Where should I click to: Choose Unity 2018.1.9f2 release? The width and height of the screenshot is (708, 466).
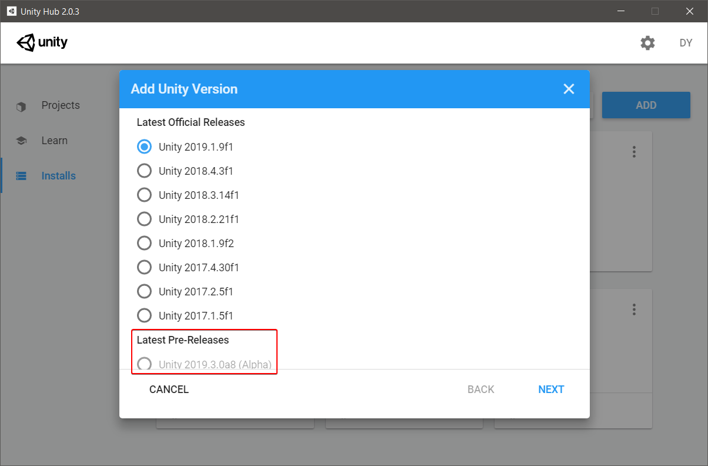pyautogui.click(x=144, y=243)
